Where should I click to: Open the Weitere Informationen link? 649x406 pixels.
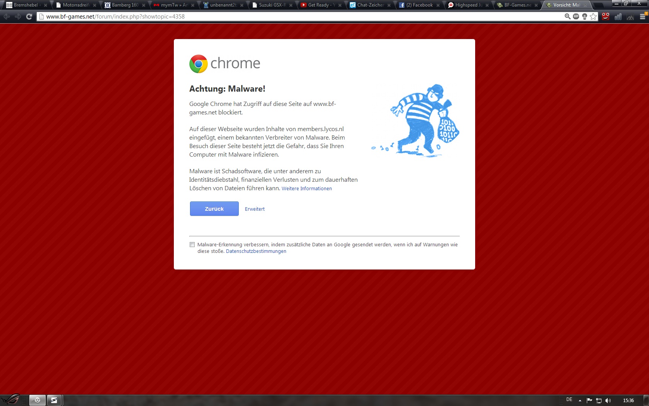[306, 189]
